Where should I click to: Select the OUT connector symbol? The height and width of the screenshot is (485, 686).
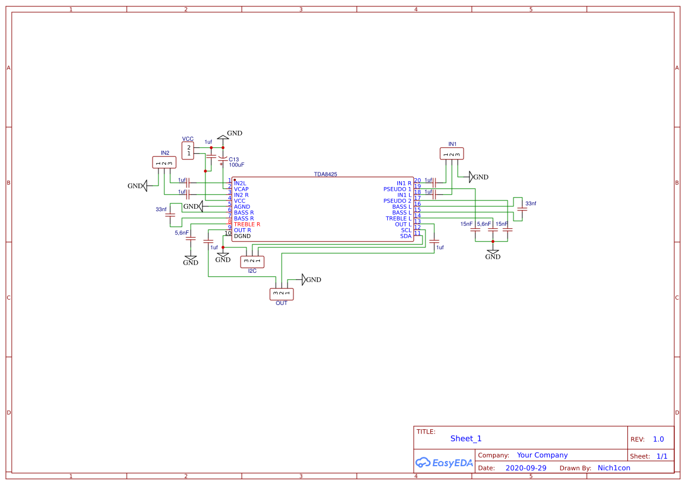coord(282,293)
